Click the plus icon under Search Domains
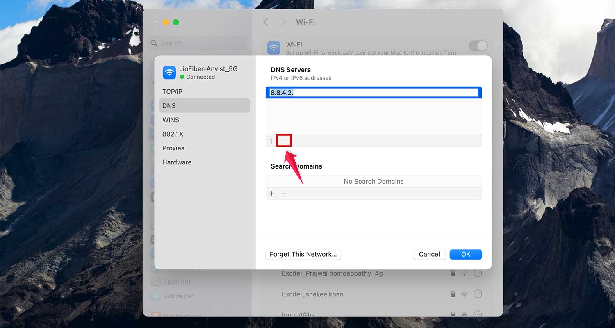 (x=272, y=193)
